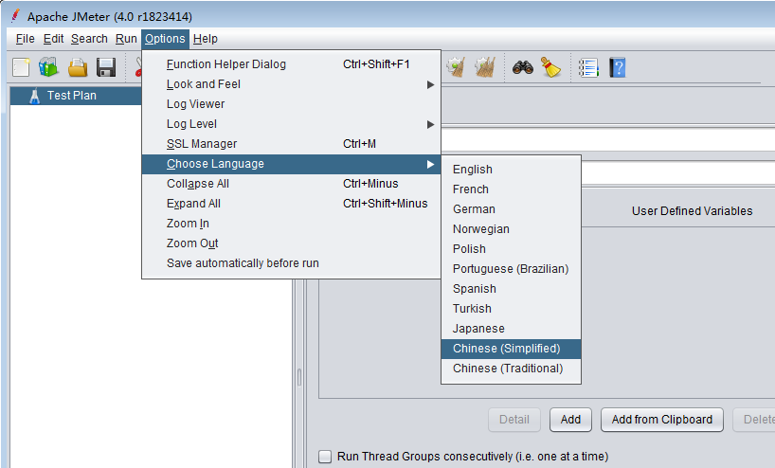The height and width of the screenshot is (468, 775).
Task: Open the Function Helper list icon
Action: 588,67
